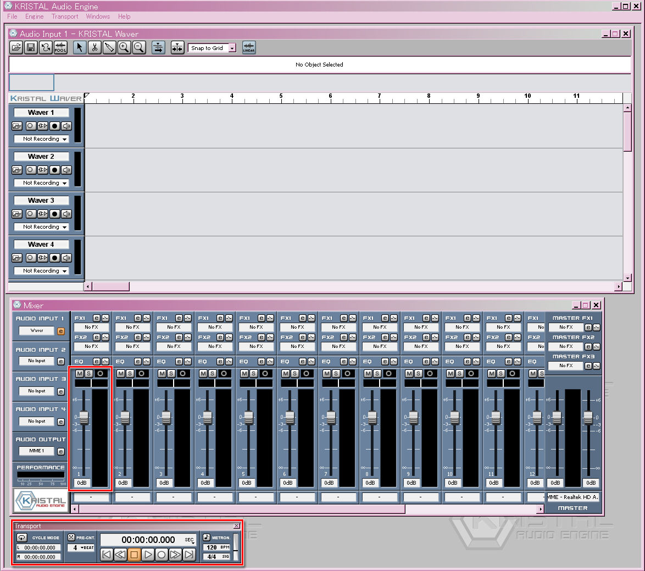
Task: Click the LINEAR waveform display icon
Action: [x=249, y=48]
